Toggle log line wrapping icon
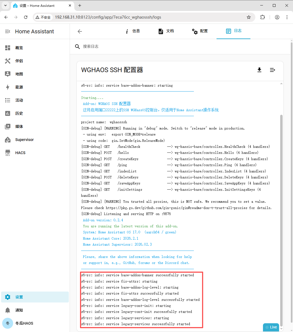The width and height of the screenshot is (293, 332). pyautogui.click(x=273, y=70)
